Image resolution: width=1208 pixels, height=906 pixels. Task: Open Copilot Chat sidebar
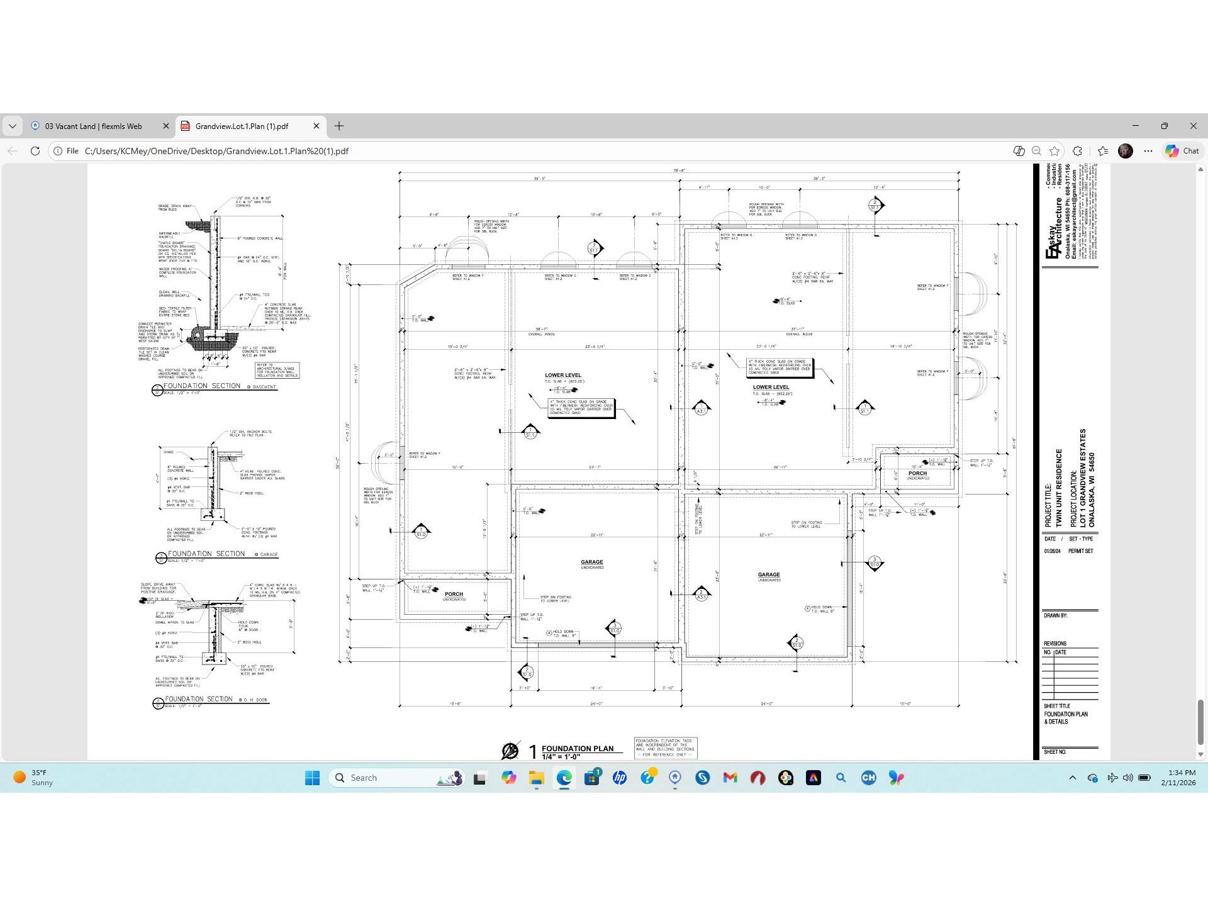pyautogui.click(x=1182, y=151)
